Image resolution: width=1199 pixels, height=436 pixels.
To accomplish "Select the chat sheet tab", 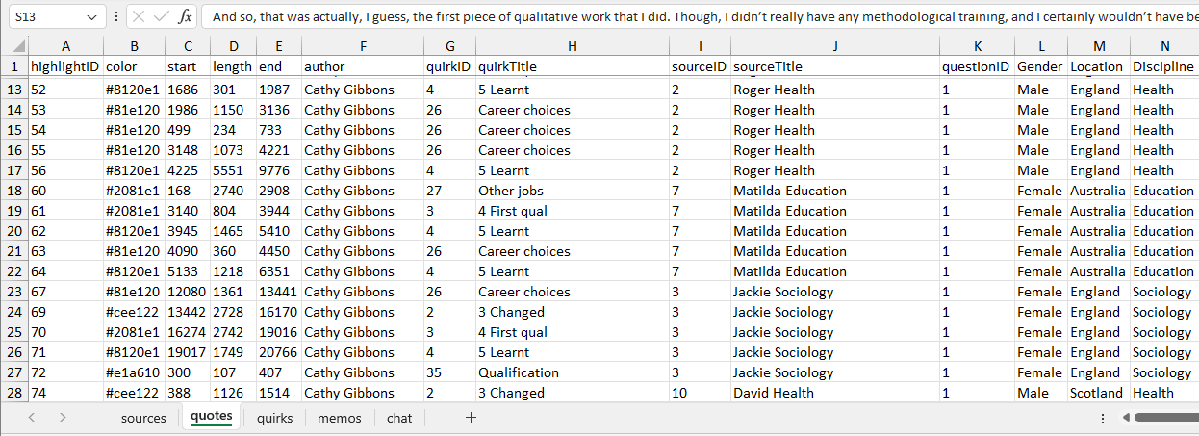I will [x=399, y=418].
